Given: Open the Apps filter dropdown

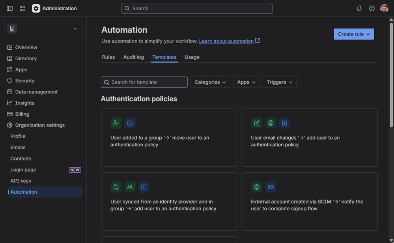Looking at the screenshot, I should 246,82.
